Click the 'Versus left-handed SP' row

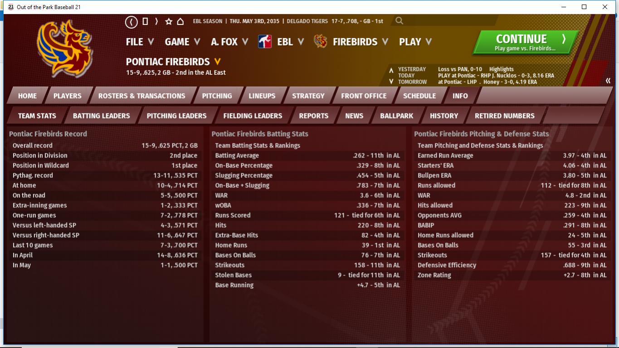tap(105, 225)
